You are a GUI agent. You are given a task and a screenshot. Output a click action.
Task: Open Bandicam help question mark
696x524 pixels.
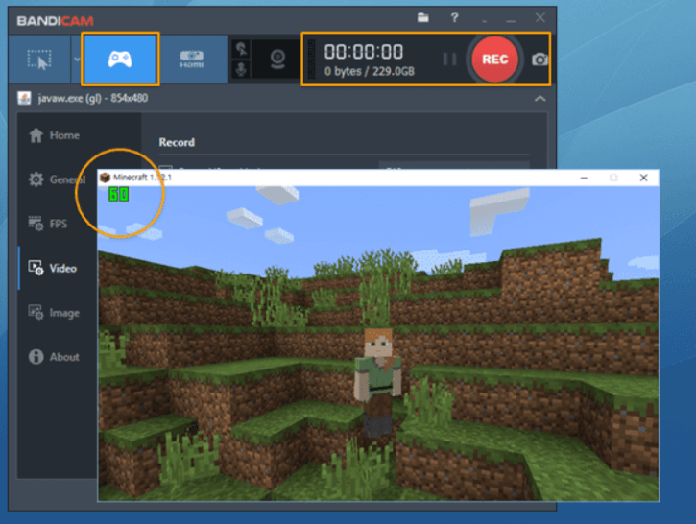coord(454,17)
